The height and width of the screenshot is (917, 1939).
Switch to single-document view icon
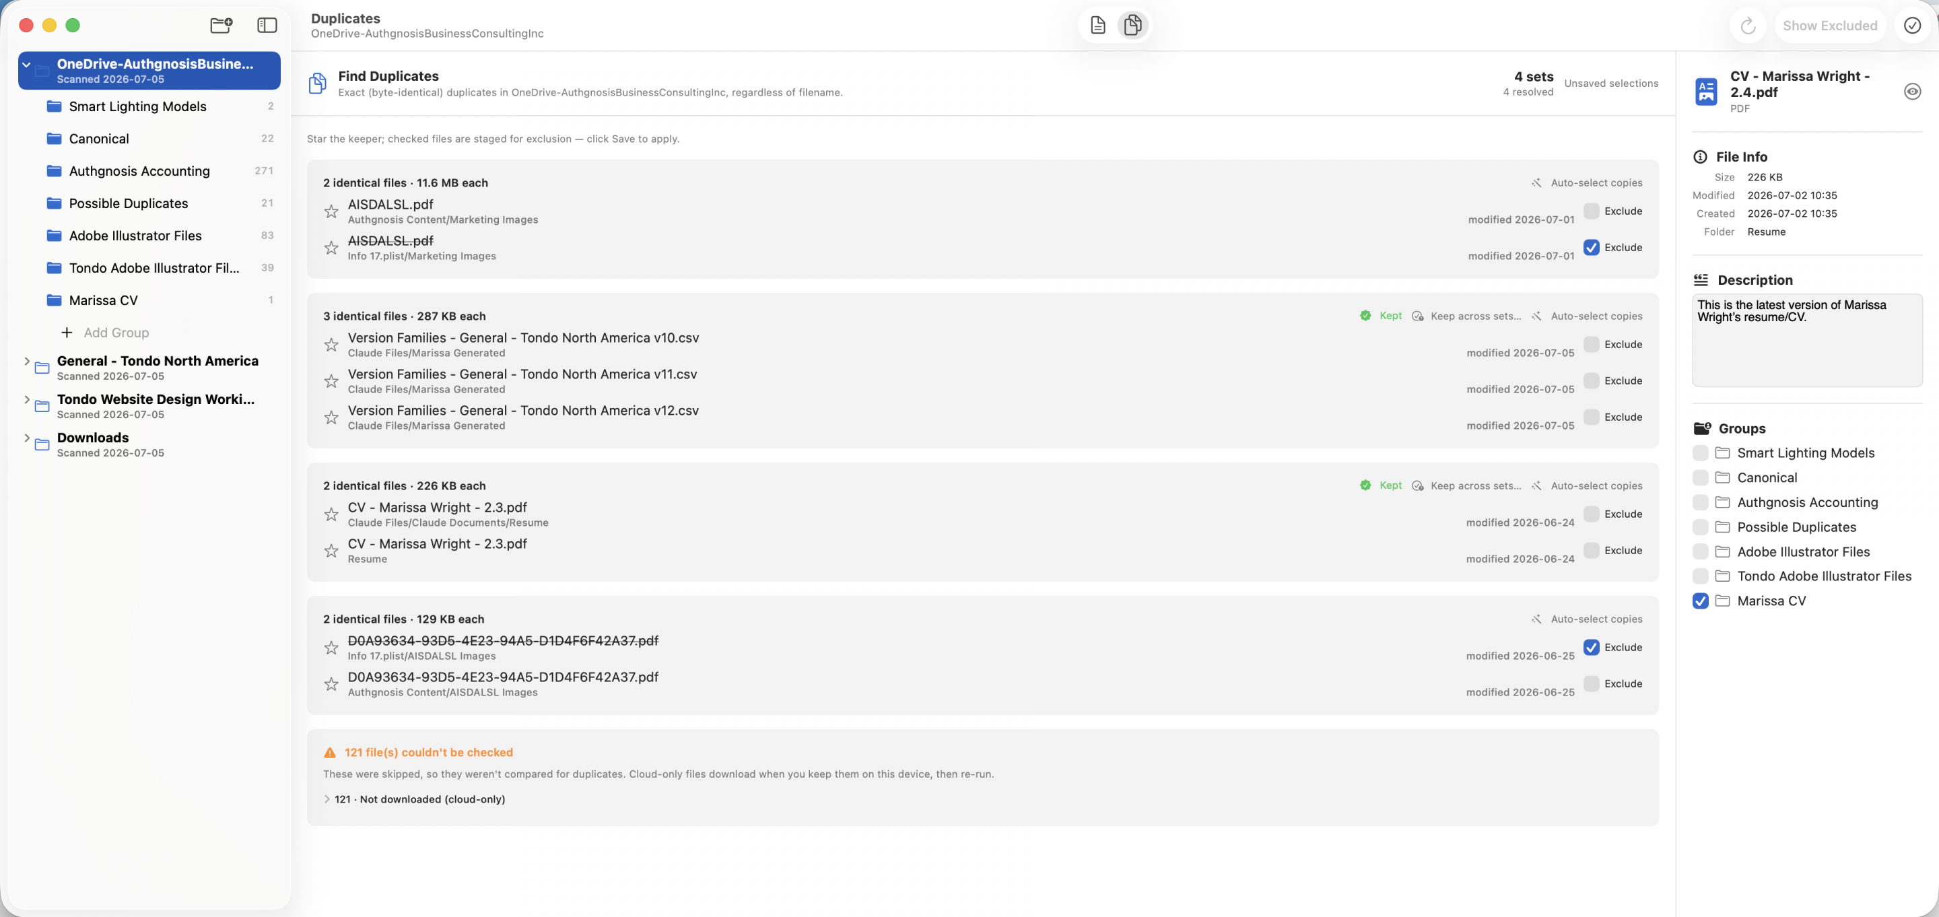(x=1097, y=26)
